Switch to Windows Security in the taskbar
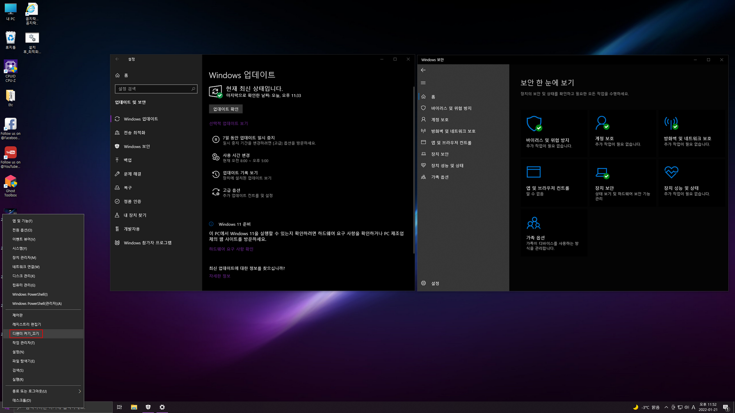735x413 pixels. point(148,407)
